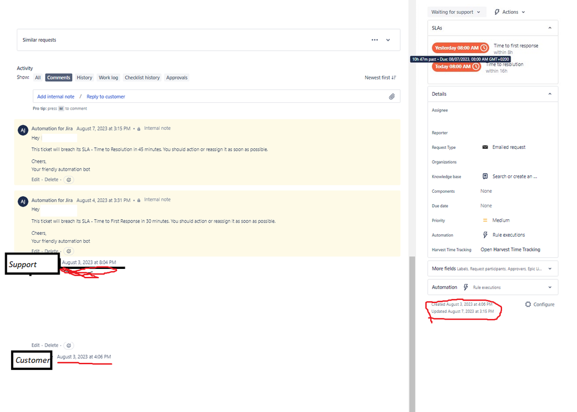Click Reply to customer
This screenshot has height=412, width=577.
point(106,97)
